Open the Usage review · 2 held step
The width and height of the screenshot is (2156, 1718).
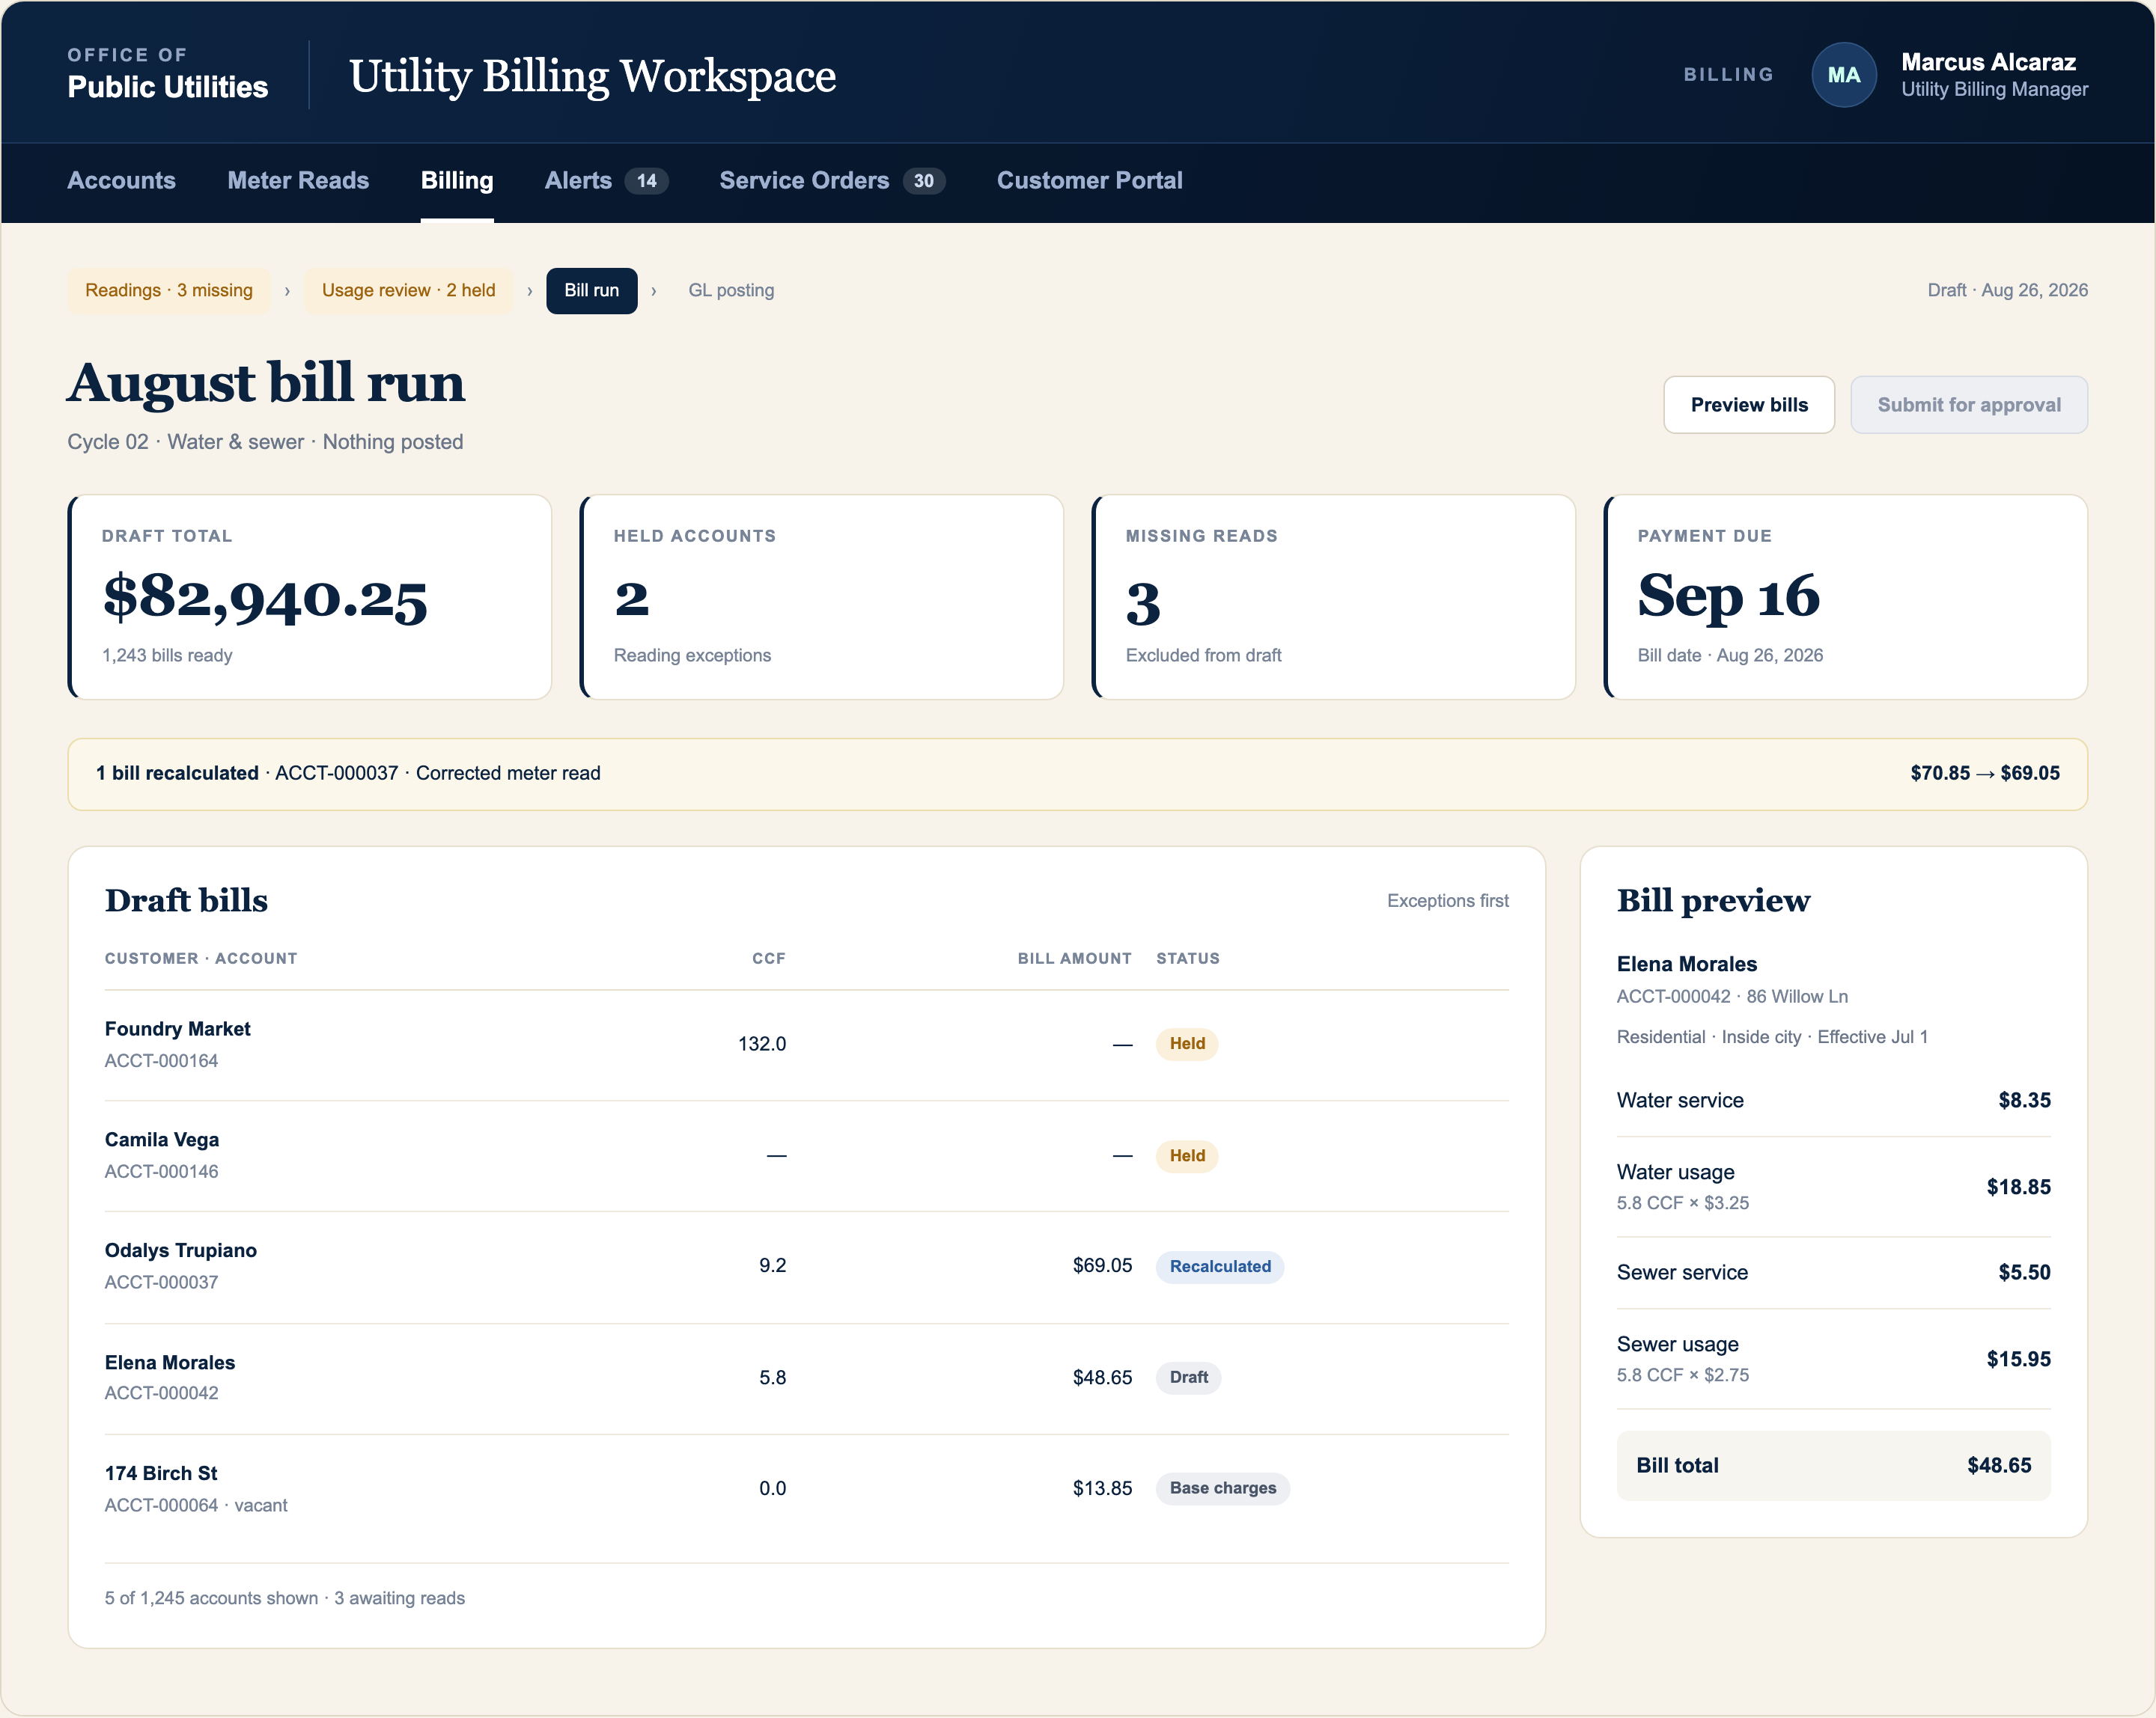point(408,291)
